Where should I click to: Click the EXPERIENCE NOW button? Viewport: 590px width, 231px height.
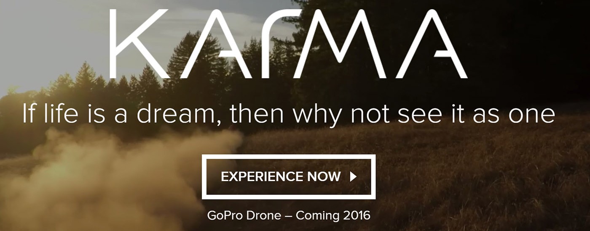(x=289, y=177)
